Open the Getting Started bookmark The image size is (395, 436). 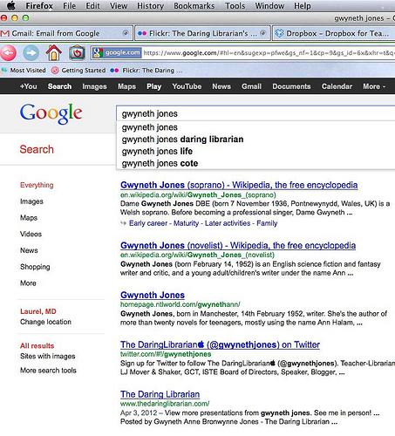[x=78, y=71]
